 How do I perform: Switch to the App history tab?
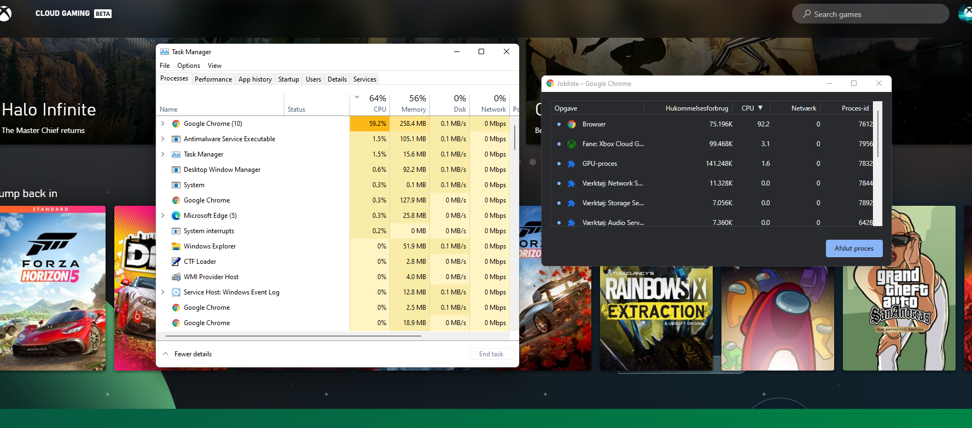[255, 79]
